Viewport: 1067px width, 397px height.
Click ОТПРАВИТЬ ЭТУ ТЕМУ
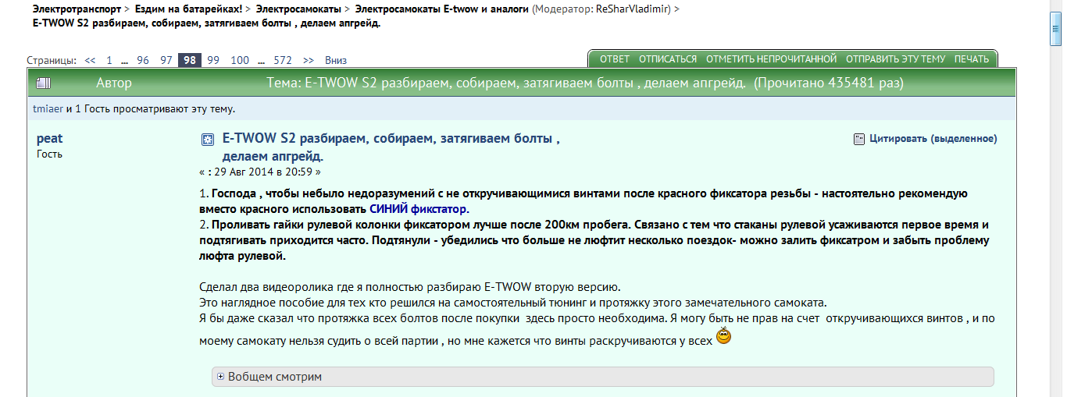click(895, 59)
